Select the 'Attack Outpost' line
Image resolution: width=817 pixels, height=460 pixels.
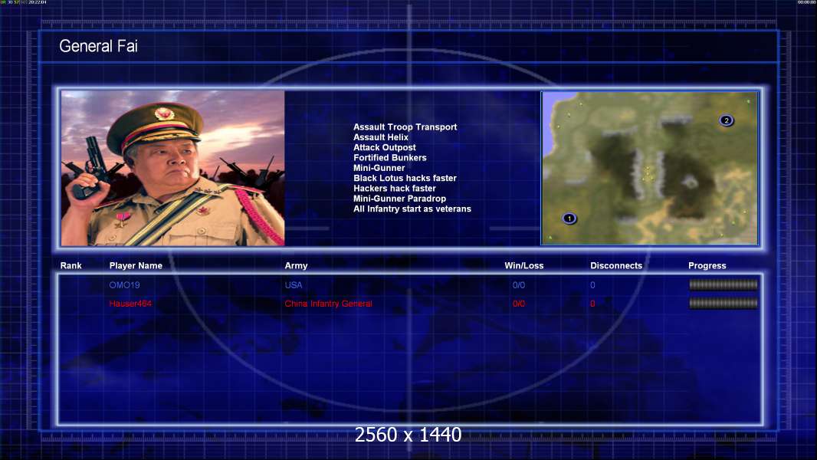(x=385, y=147)
